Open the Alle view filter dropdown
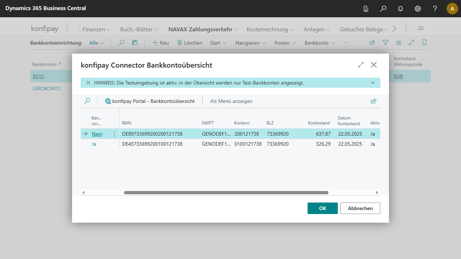 tap(97, 43)
